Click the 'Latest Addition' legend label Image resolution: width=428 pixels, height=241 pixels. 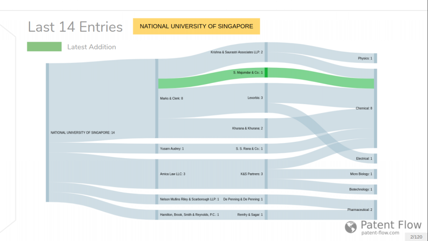click(x=92, y=47)
